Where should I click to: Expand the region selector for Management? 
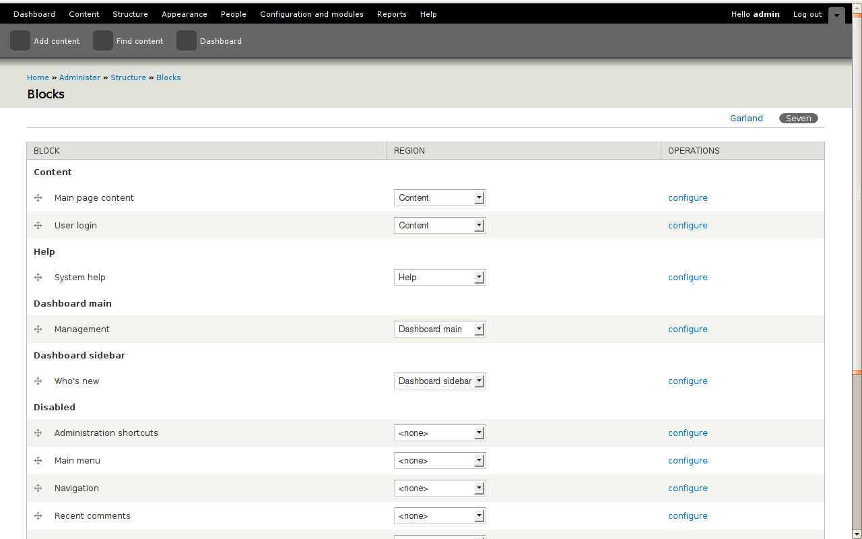440,329
